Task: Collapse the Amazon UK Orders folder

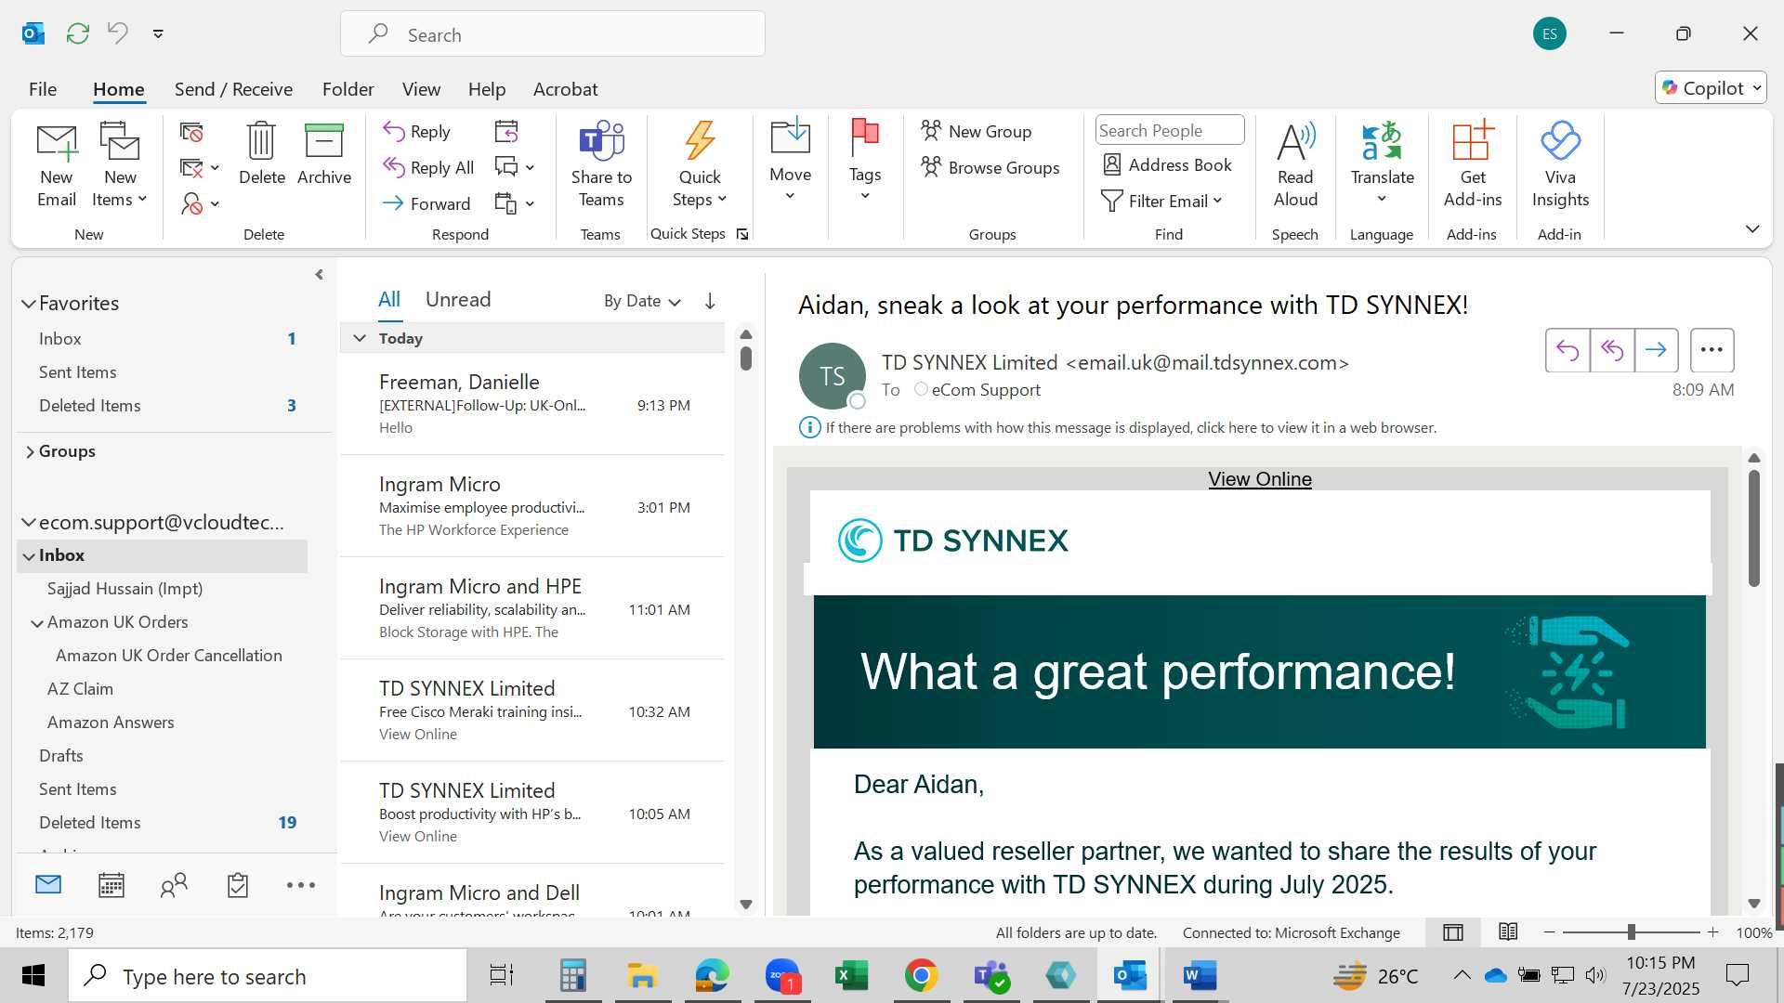Action: (37, 623)
